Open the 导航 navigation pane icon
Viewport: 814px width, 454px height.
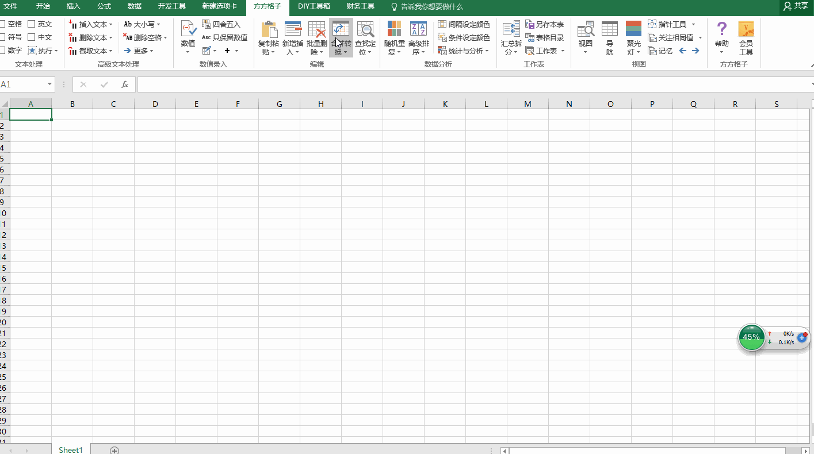point(609,30)
